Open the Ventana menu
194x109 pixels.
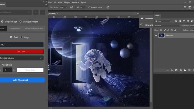coord(75,2)
